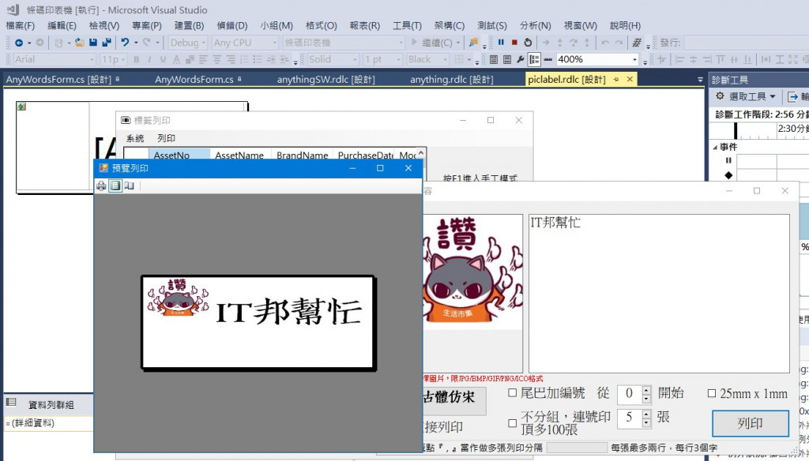
Task: Click the red stop debugging icon
Action: click(x=514, y=43)
